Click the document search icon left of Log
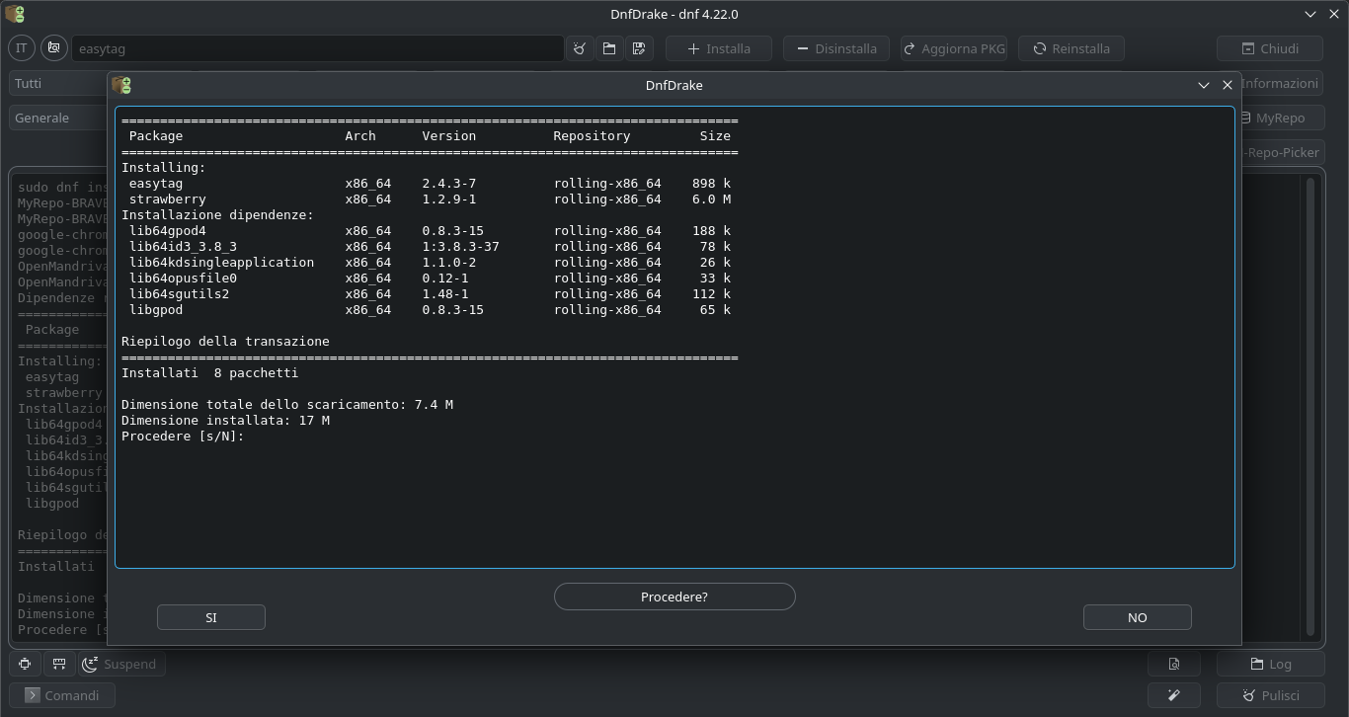1349x717 pixels. 1173,664
